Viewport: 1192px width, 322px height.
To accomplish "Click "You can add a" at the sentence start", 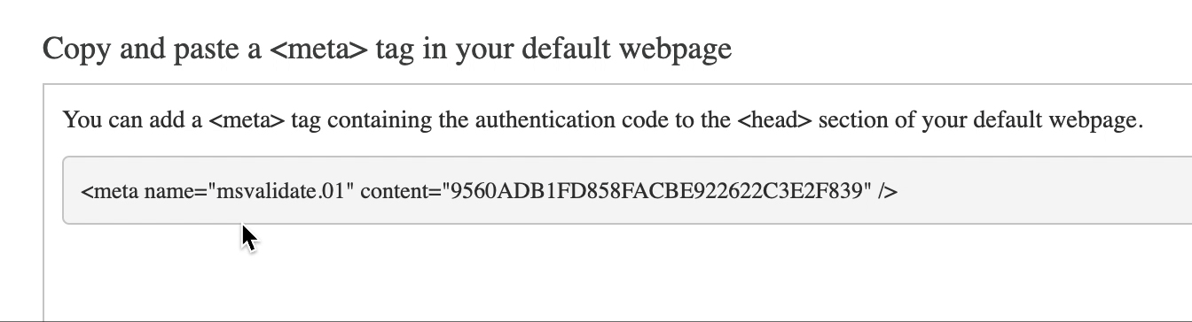I will 133,119.
